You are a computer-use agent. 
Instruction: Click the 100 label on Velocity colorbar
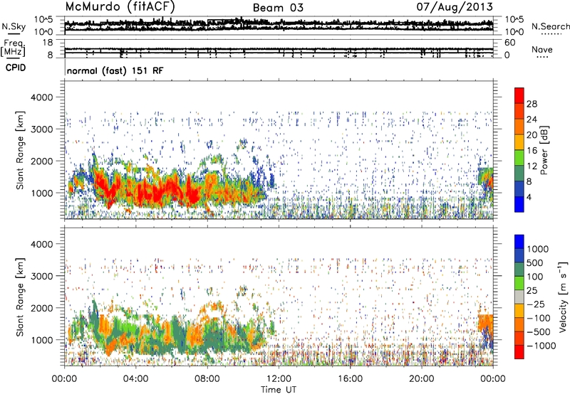click(534, 277)
